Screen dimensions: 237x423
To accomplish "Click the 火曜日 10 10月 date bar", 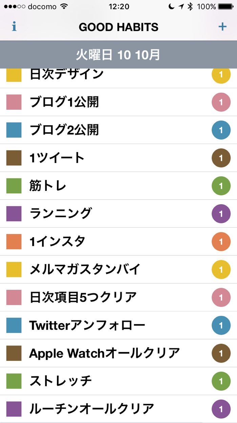I will (118, 55).
